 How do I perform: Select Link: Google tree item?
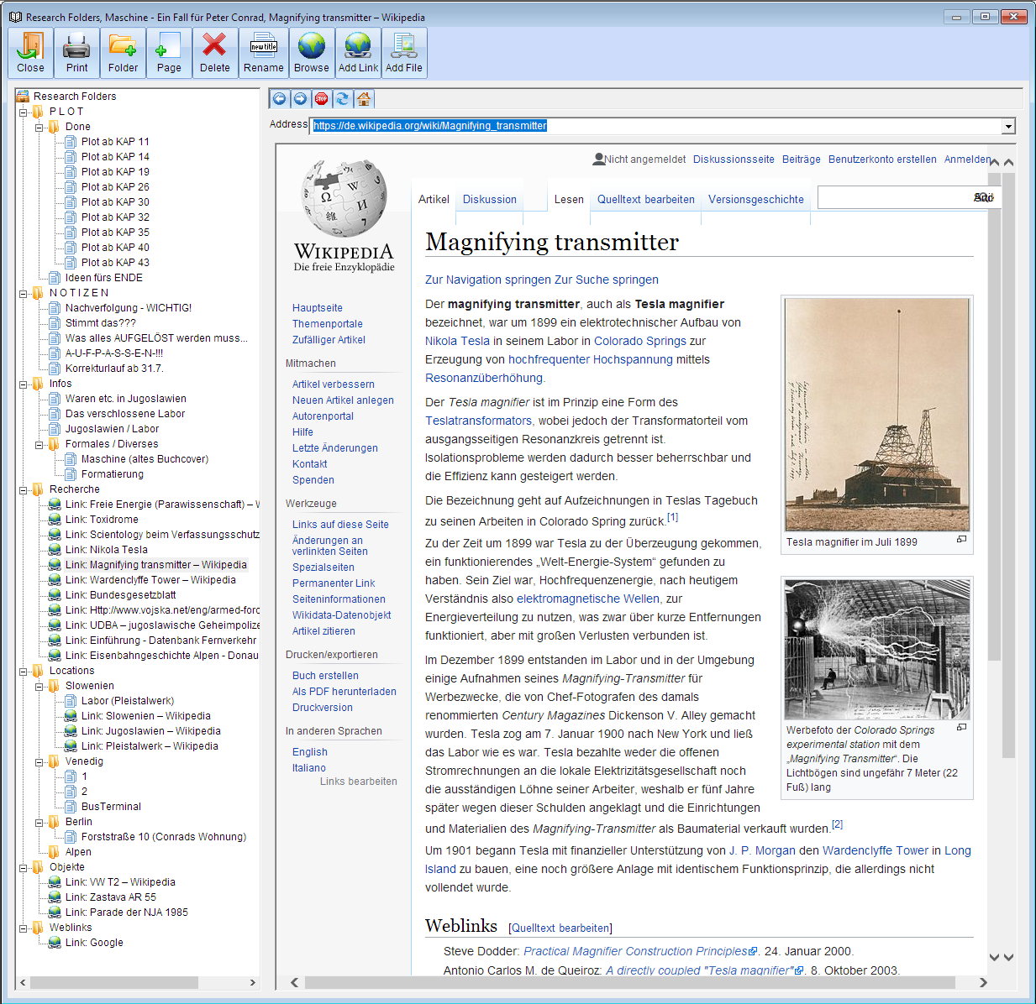[x=94, y=943]
